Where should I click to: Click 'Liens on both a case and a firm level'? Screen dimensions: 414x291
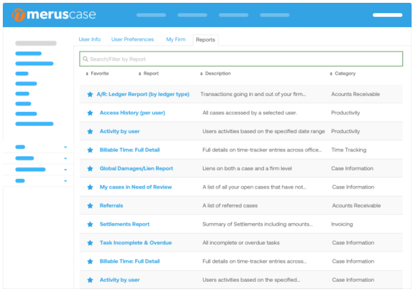tap(247, 168)
